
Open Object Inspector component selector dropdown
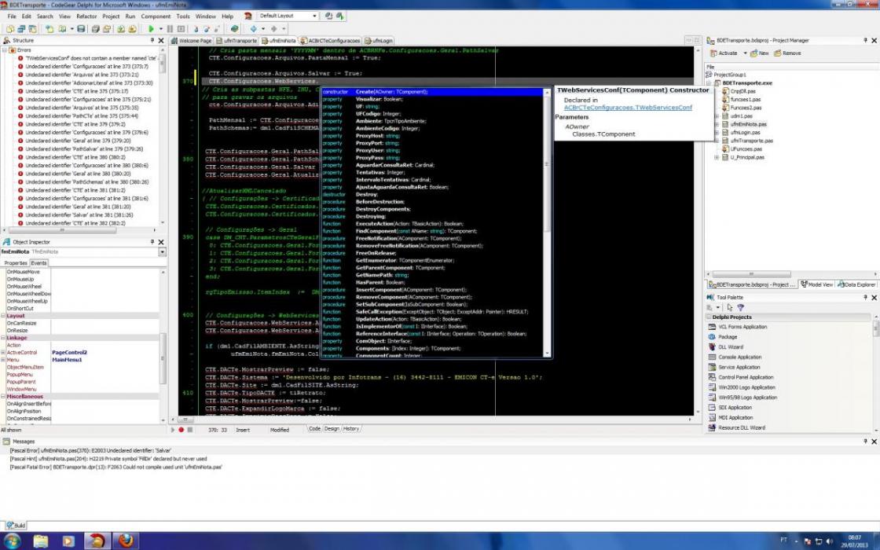162,252
